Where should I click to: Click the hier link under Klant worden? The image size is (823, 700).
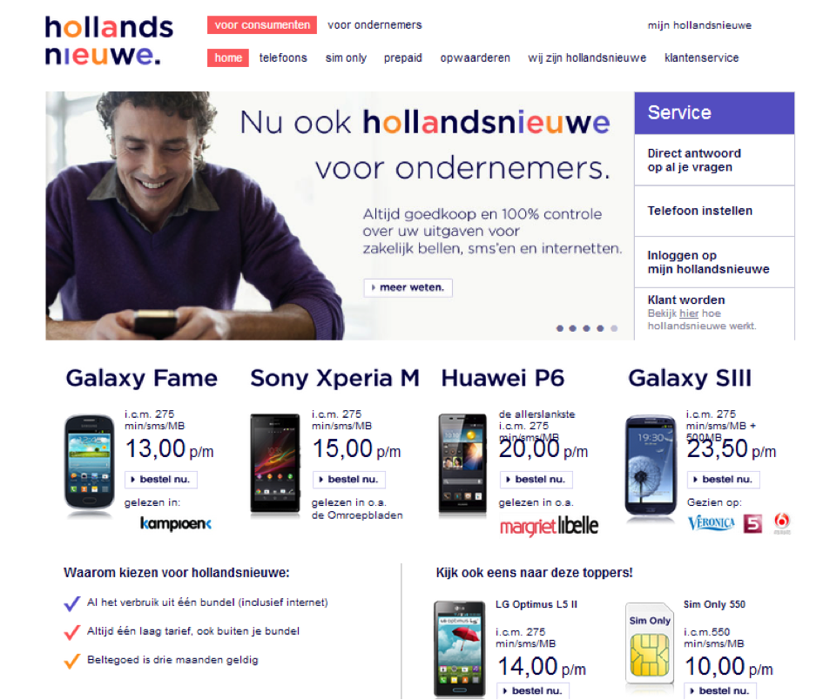[x=689, y=313]
